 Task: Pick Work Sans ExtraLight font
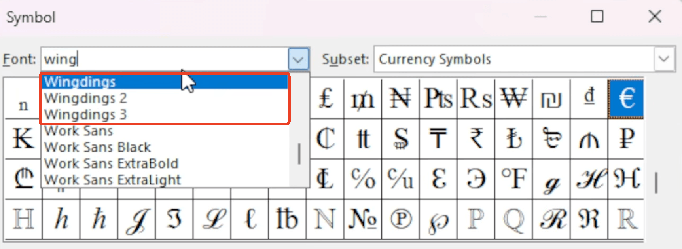pos(165,180)
